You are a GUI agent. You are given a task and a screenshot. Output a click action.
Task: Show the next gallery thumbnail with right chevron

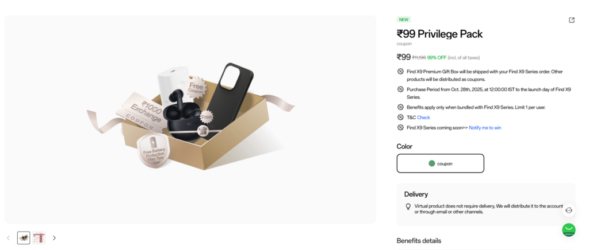(54, 238)
